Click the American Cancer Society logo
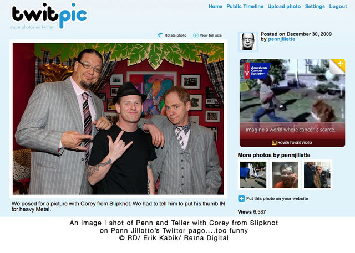Screen dimensions: 355x253 257,70
